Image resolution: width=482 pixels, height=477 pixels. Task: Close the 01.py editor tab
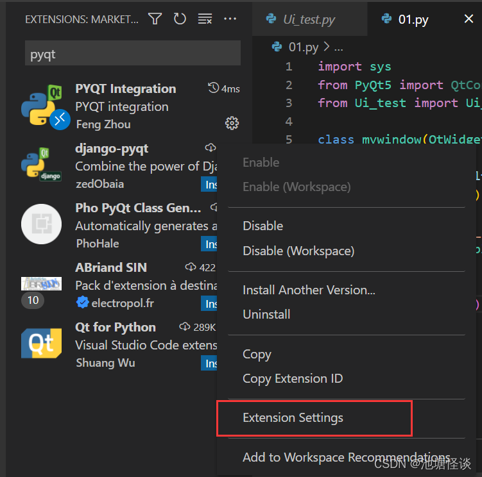click(469, 19)
